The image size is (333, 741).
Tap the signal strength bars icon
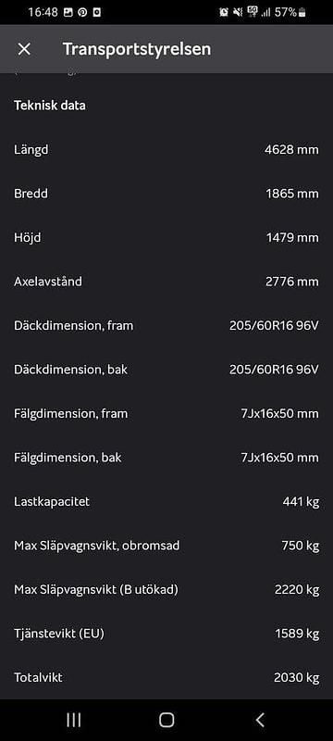point(266,13)
